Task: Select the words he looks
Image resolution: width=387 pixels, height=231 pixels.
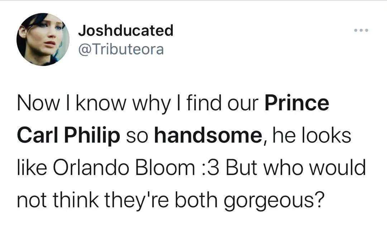Action: [x=312, y=135]
